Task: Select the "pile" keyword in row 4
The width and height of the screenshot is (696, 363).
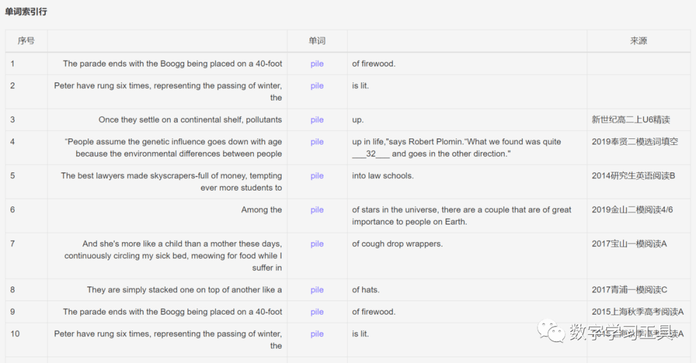Action: pyautogui.click(x=317, y=142)
